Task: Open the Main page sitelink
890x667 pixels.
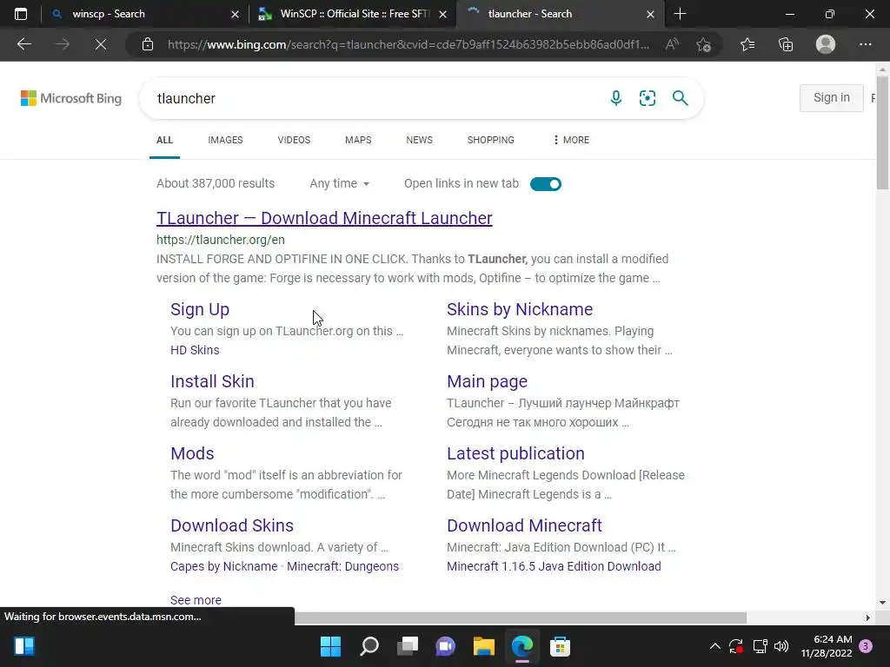Action: coord(487,381)
